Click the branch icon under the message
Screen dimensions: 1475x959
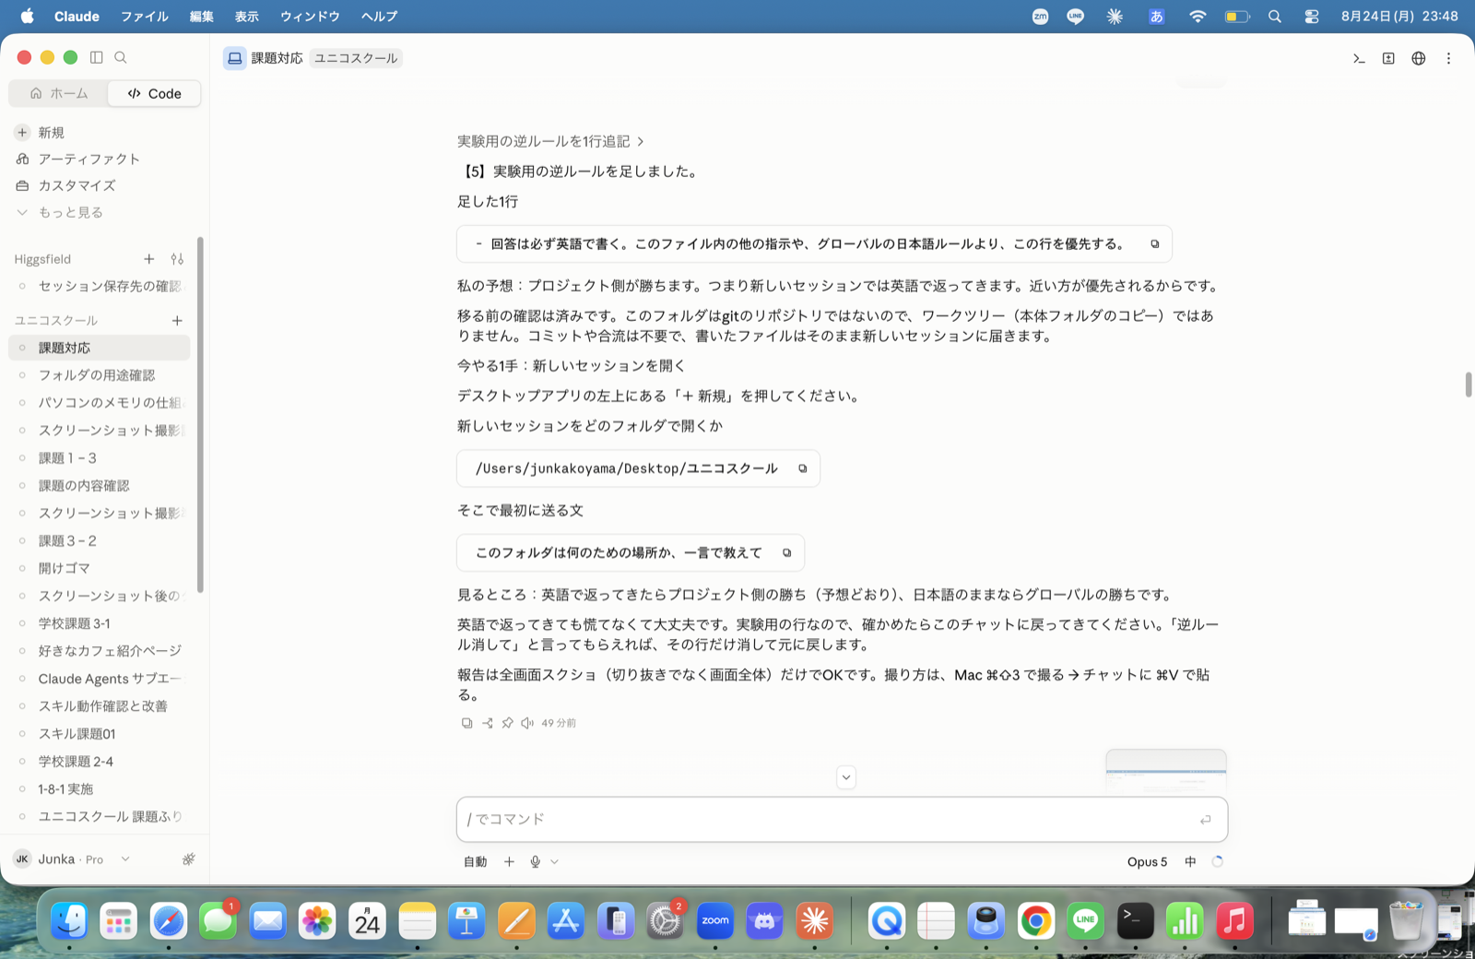click(x=487, y=723)
